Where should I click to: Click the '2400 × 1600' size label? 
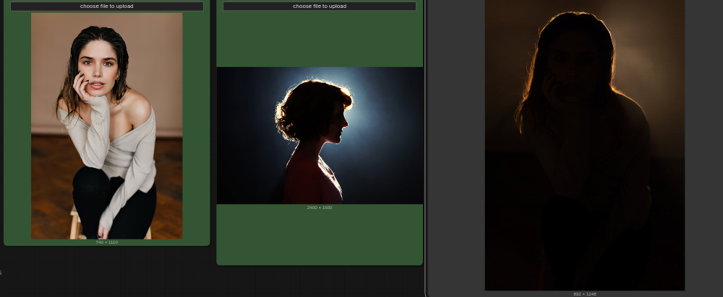point(320,208)
